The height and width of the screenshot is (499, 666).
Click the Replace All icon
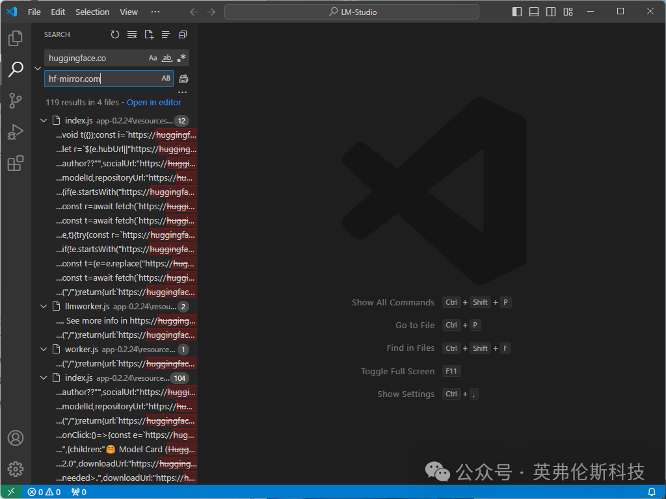pos(183,79)
